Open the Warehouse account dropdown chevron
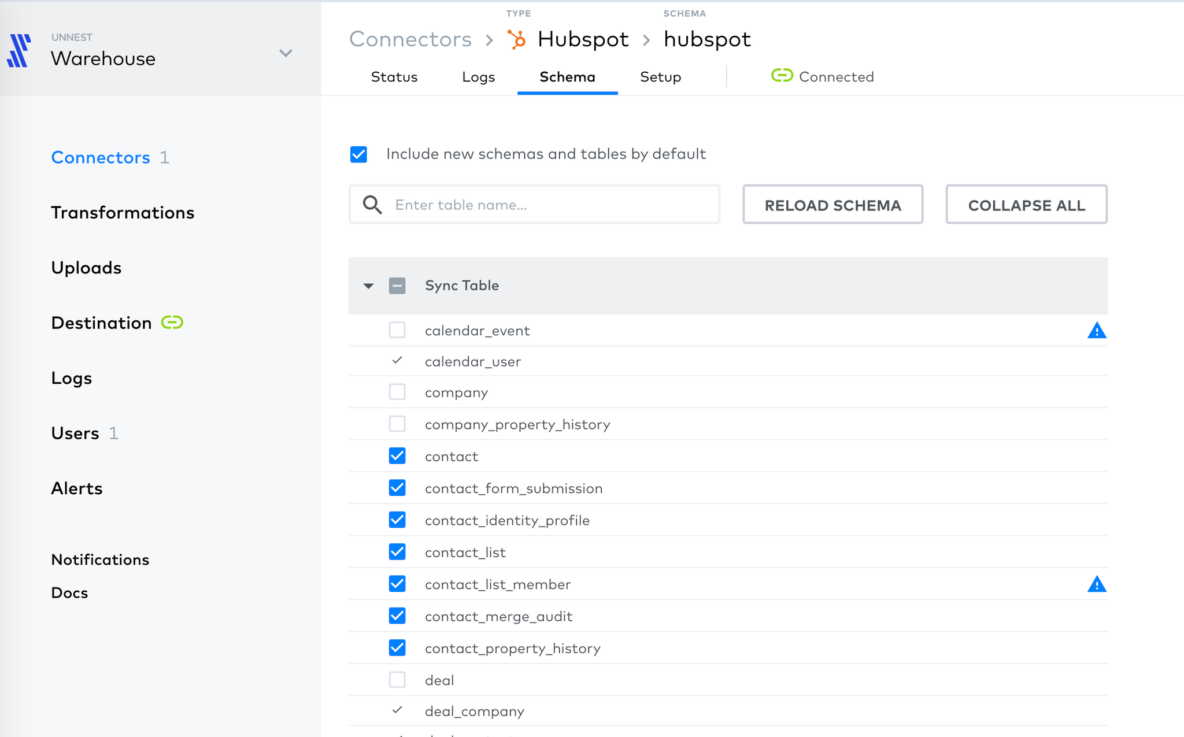This screenshot has width=1184, height=737. [286, 53]
